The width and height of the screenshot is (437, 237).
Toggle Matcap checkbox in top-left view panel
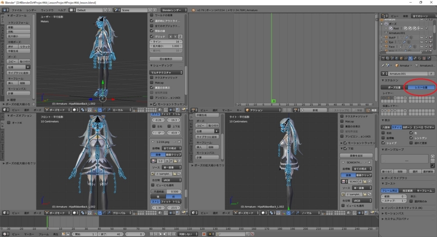(152, 82)
